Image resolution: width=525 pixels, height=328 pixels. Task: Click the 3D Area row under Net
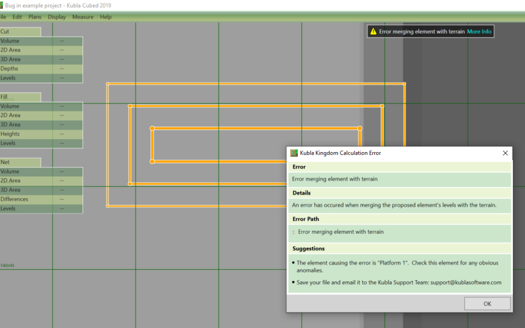pos(41,190)
